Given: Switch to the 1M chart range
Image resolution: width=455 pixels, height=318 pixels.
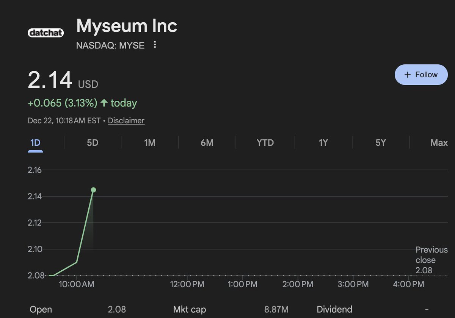Looking at the screenshot, I should pos(150,143).
